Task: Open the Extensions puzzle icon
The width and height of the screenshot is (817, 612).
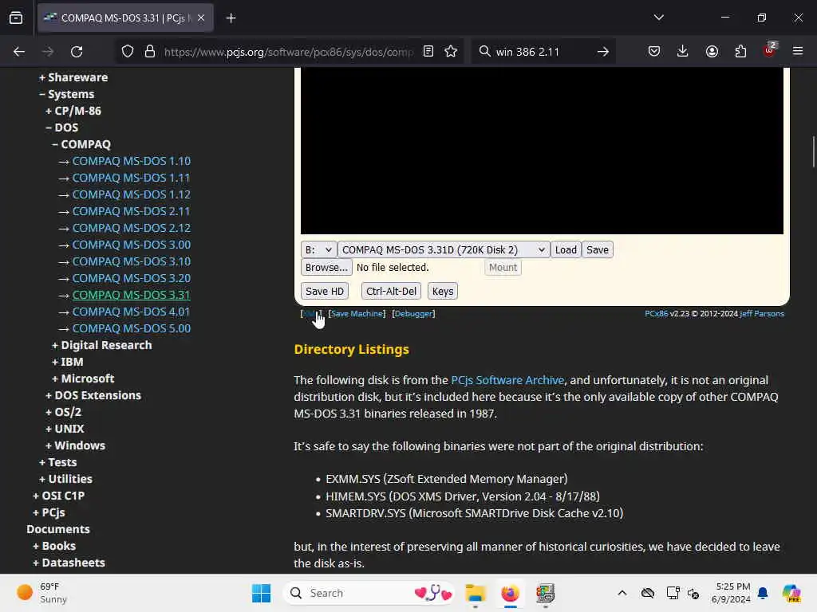Action: pos(740,51)
